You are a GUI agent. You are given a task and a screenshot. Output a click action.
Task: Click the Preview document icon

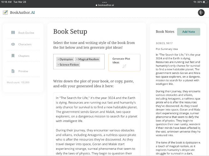click(13, 71)
